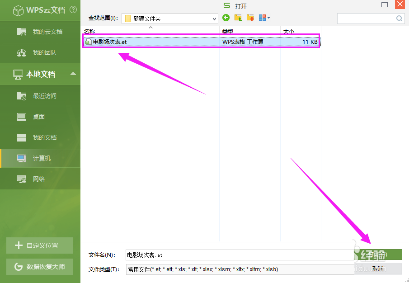
Task: Open 我的文档 in the sidebar
Action: pos(40,137)
